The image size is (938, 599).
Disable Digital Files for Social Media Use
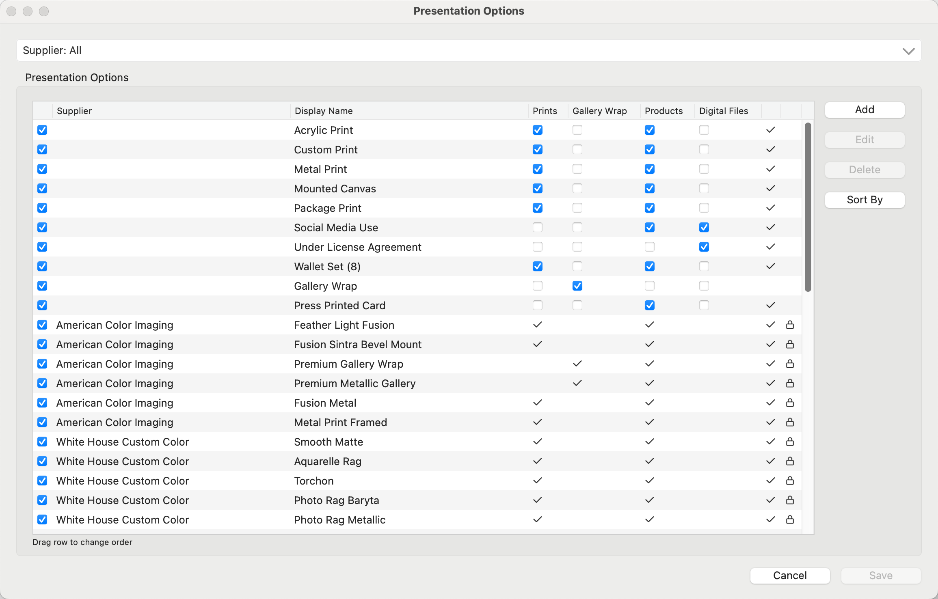click(x=704, y=227)
